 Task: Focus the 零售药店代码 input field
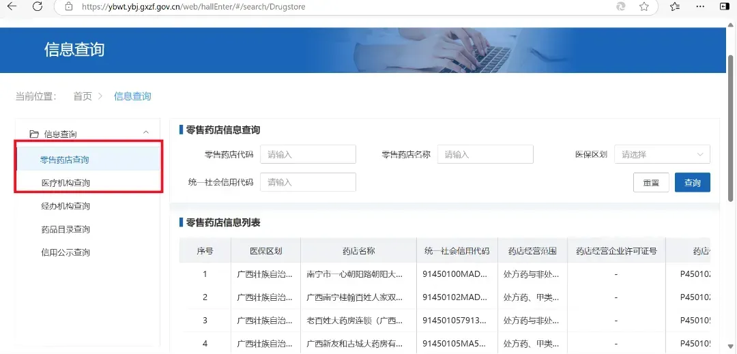tap(308, 154)
